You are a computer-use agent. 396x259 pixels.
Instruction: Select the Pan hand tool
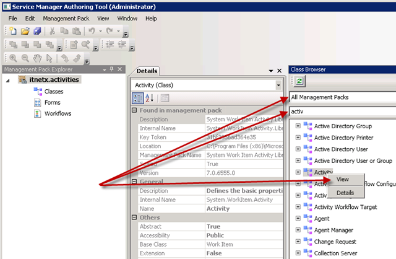(x=37, y=58)
